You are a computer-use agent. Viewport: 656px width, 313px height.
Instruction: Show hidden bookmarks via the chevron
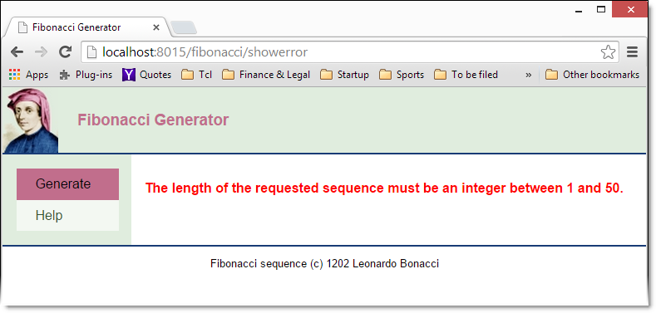(x=529, y=75)
